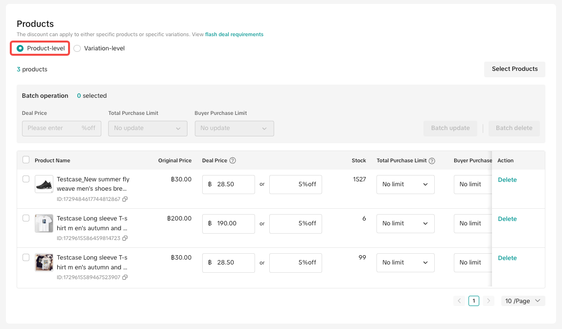
Task: Expand Total Purchase Limit for the shoes row
Action: [405, 184]
